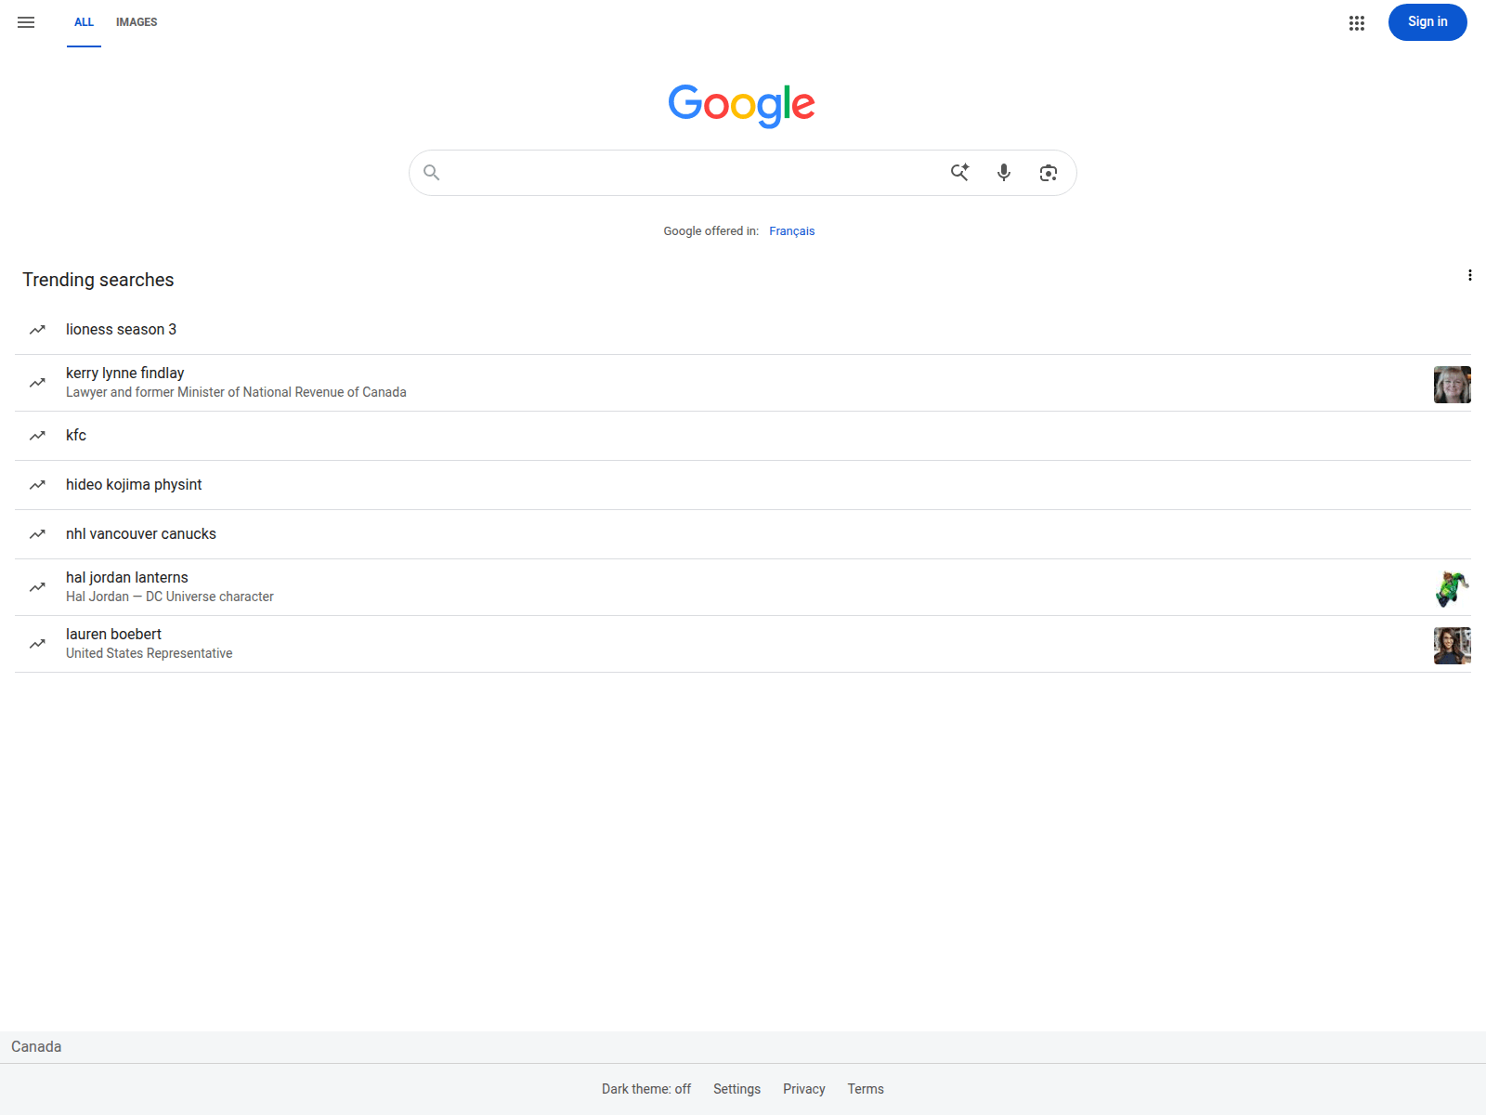The width and height of the screenshot is (1486, 1115).
Task: Open the hamburger main menu
Action: click(x=26, y=22)
